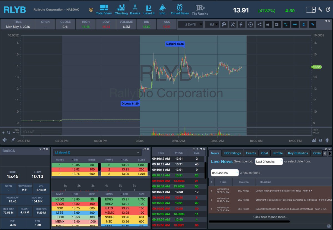Open L2 (level 2) dropdown
The width and height of the screenshot is (333, 230).
[x=97, y=153]
